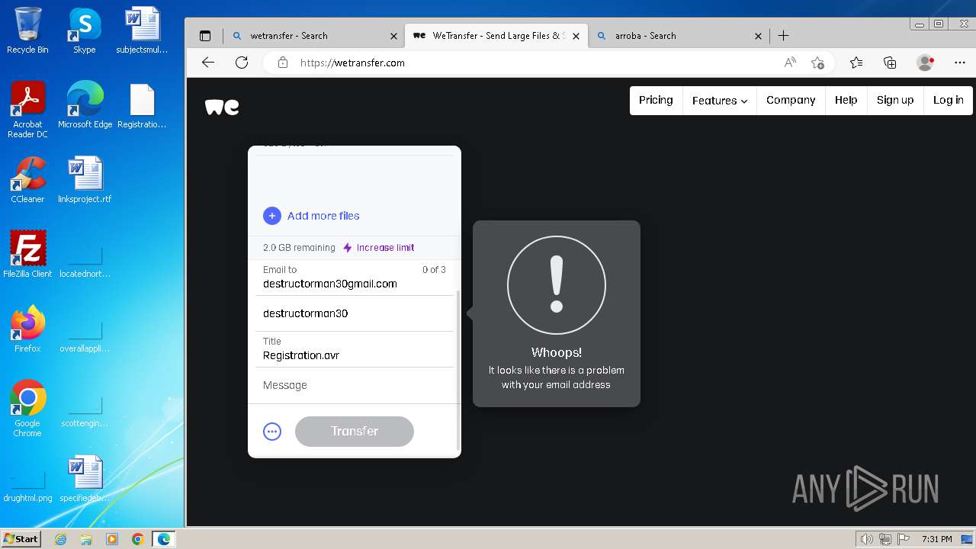The height and width of the screenshot is (549, 976).
Task: Open the Favorites list icon
Action: pyautogui.click(x=856, y=63)
